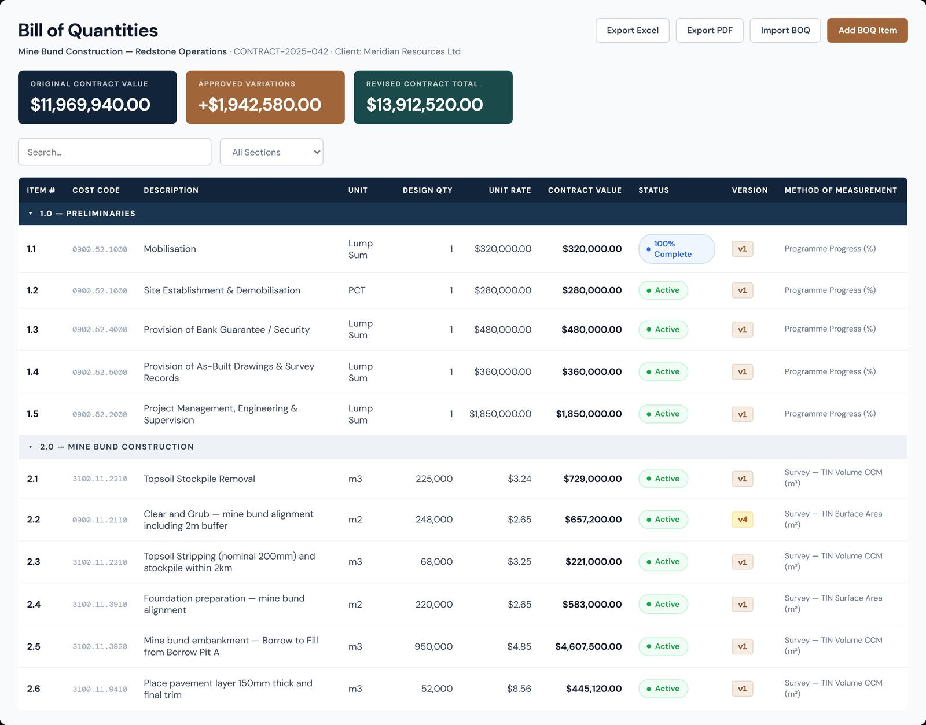Click the Original Contract Value card
926x725 pixels.
coord(97,97)
